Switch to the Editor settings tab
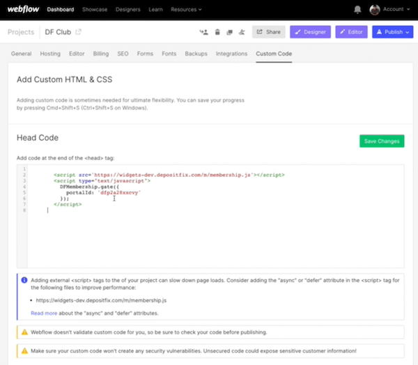Image resolution: width=418 pixels, height=365 pixels. pyautogui.click(x=77, y=54)
